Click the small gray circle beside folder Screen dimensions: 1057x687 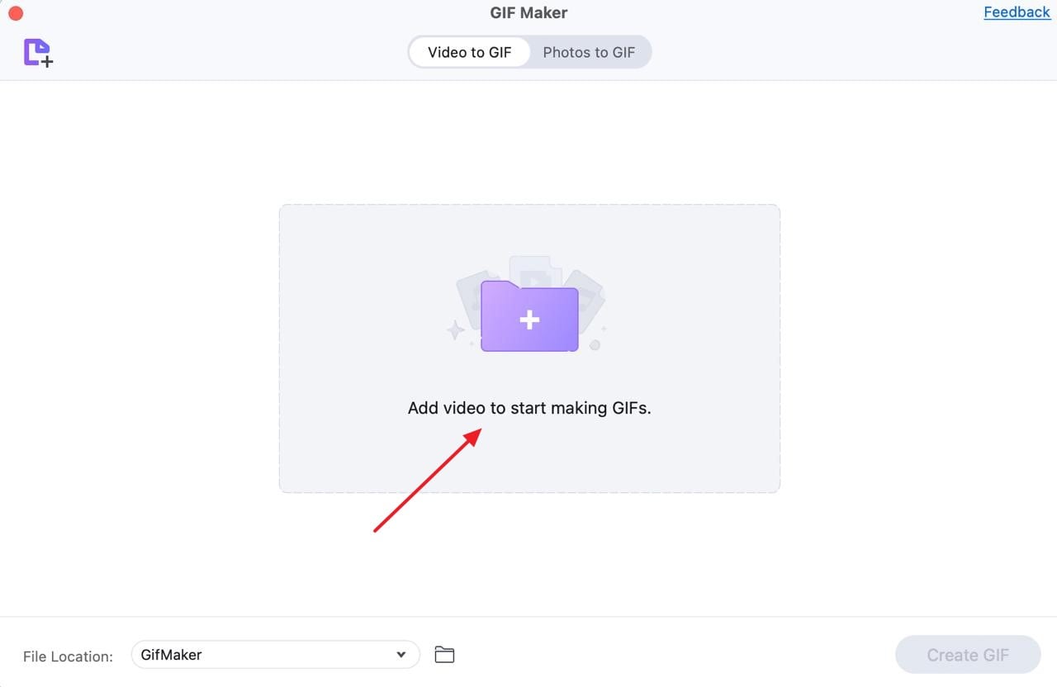[x=595, y=344]
